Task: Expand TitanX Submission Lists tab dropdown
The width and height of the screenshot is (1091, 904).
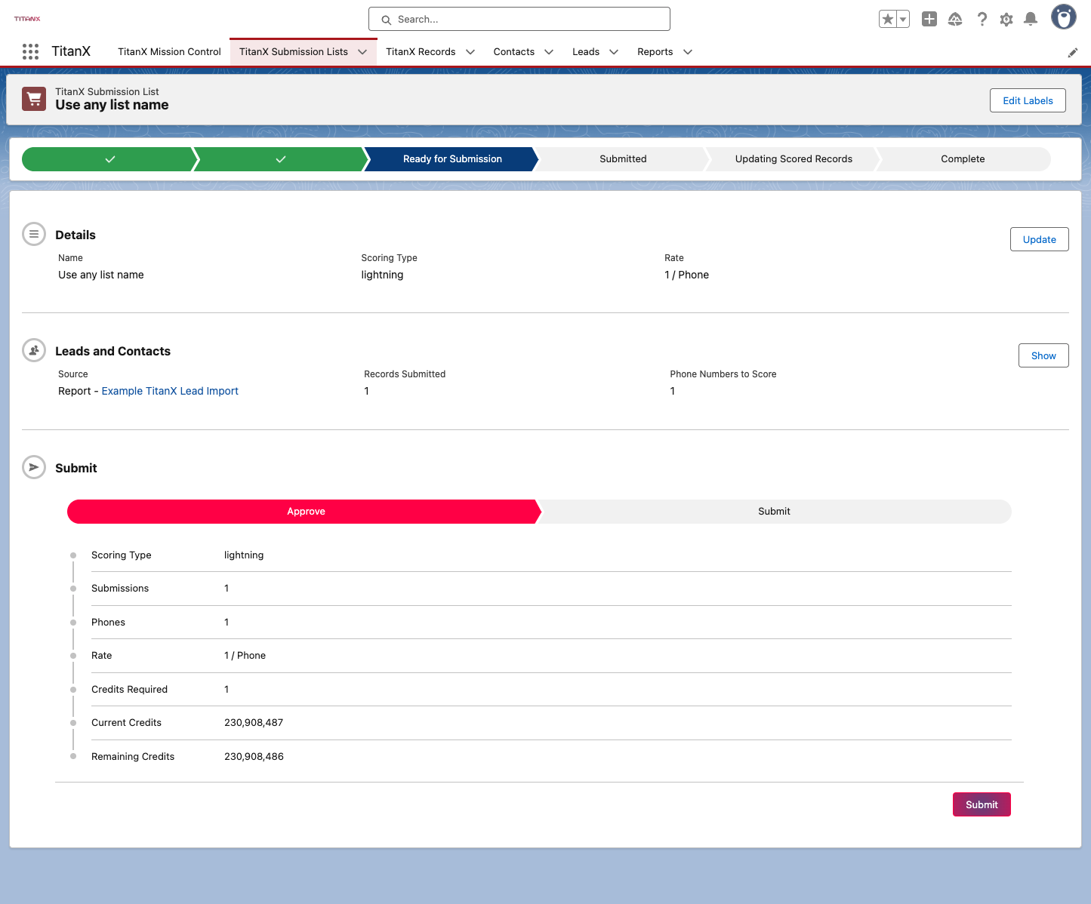Action: tap(362, 52)
